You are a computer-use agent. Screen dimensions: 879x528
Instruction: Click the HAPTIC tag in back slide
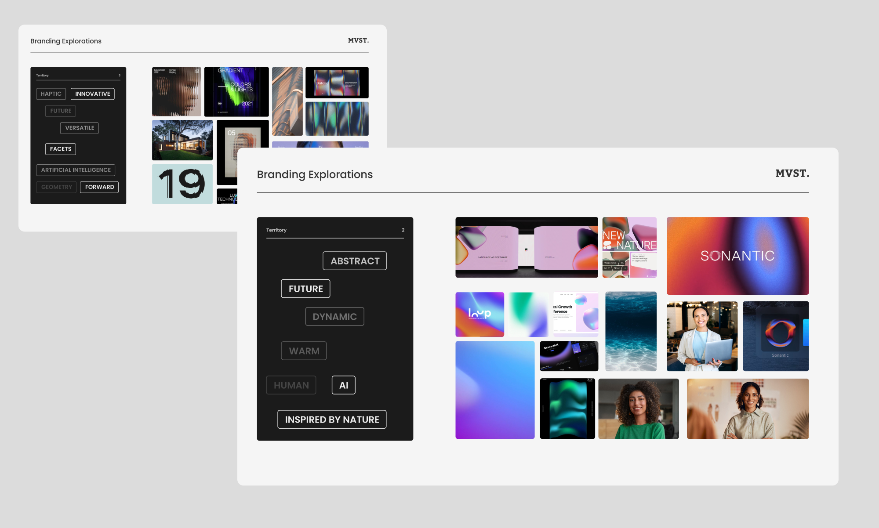coord(51,94)
